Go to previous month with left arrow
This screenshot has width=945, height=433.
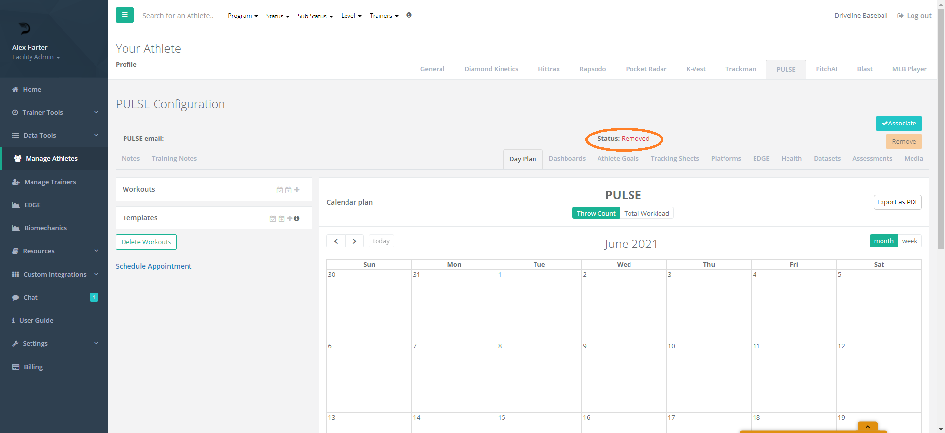pos(336,241)
